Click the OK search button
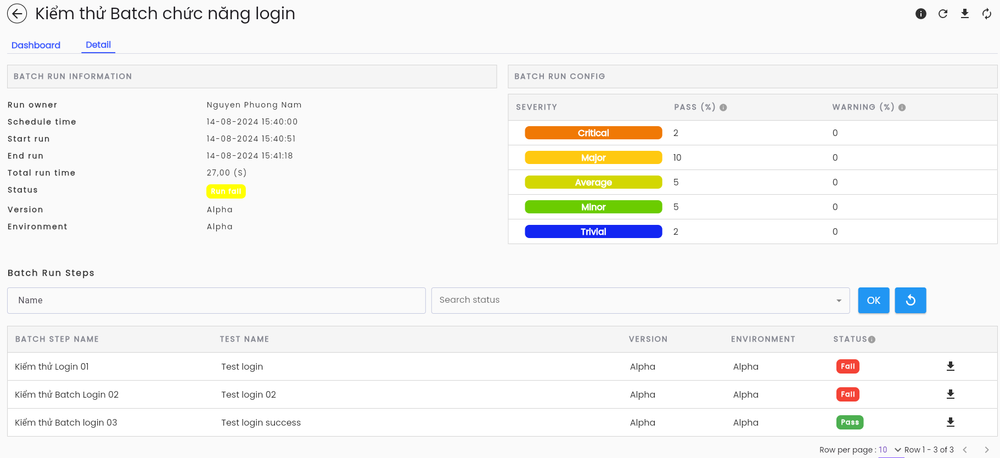Image resolution: width=1000 pixels, height=458 pixels. (x=874, y=301)
